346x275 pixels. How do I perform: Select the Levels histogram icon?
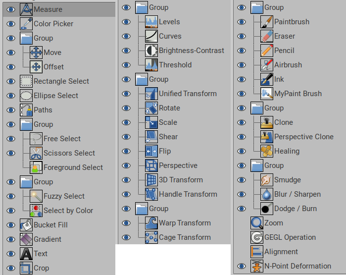(151, 22)
